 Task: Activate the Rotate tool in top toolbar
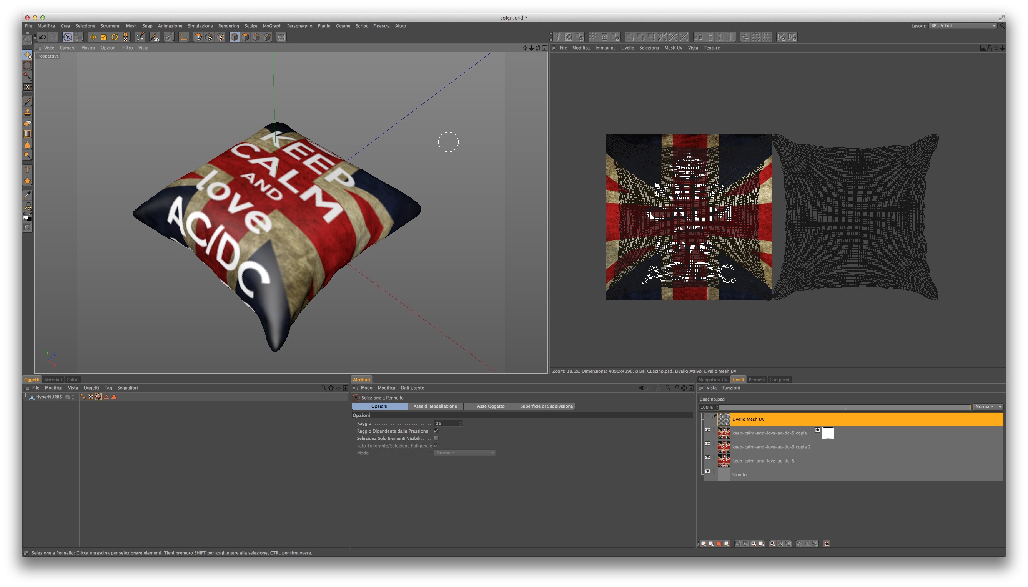pyautogui.click(x=115, y=37)
